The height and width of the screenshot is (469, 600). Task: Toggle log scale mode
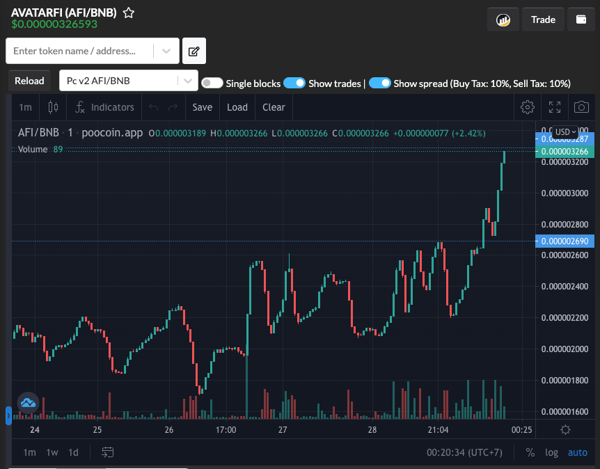pyautogui.click(x=551, y=452)
